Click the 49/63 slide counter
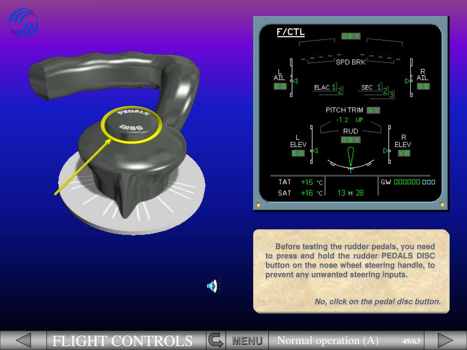This screenshot has width=467, height=350. coord(411,341)
